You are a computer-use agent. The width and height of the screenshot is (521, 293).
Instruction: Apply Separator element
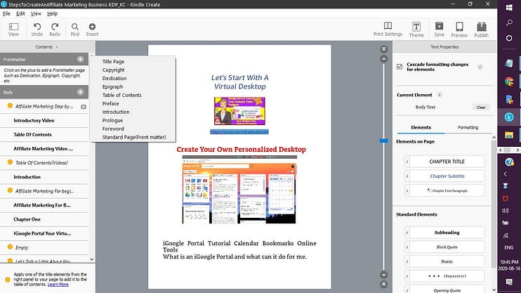point(447,276)
